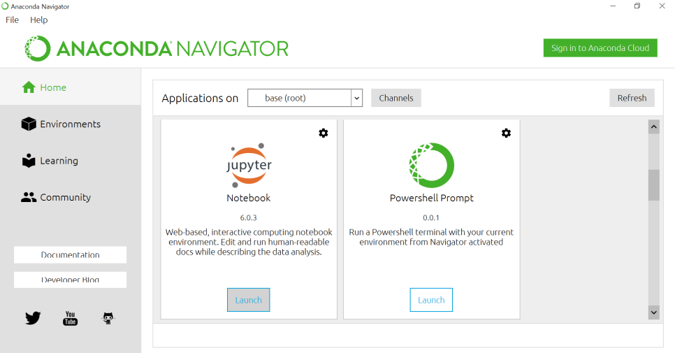Open Jupyter Notebook settings gear
Viewport: 675px width, 353px height.
[324, 133]
